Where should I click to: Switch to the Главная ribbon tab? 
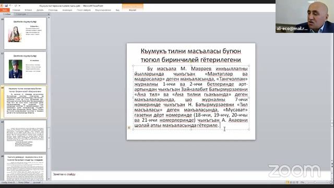pos(16,10)
